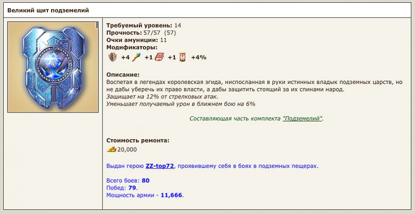
Task: Click the repair cost 20,000 value
Action: pyautogui.click(x=127, y=149)
